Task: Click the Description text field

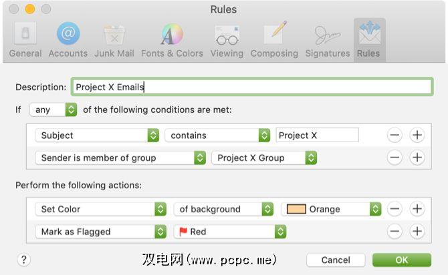Action: 251,87
